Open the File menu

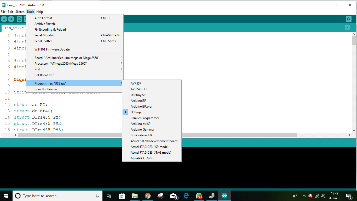[x=3, y=12]
